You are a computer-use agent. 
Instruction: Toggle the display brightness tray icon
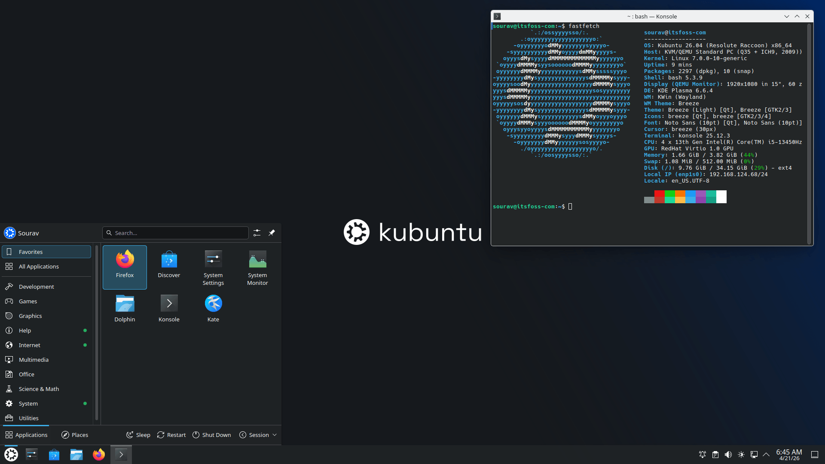click(x=741, y=454)
